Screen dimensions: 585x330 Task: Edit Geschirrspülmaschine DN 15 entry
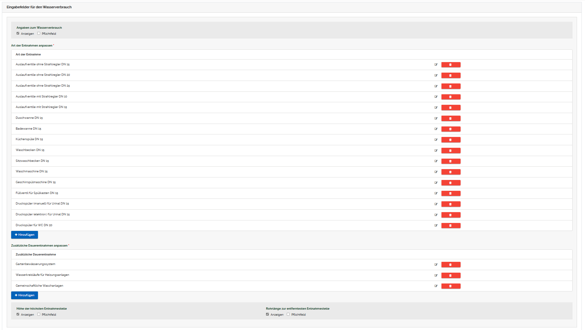click(436, 183)
